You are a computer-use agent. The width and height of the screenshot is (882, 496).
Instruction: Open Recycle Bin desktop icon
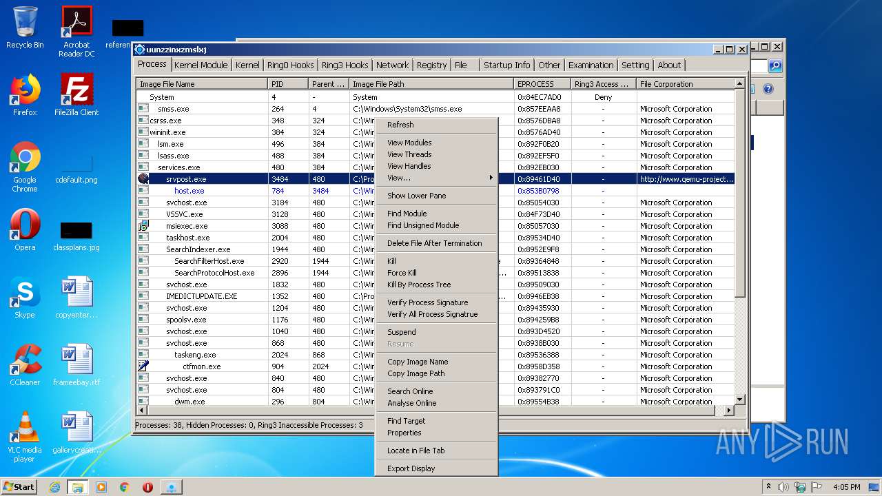point(25,28)
